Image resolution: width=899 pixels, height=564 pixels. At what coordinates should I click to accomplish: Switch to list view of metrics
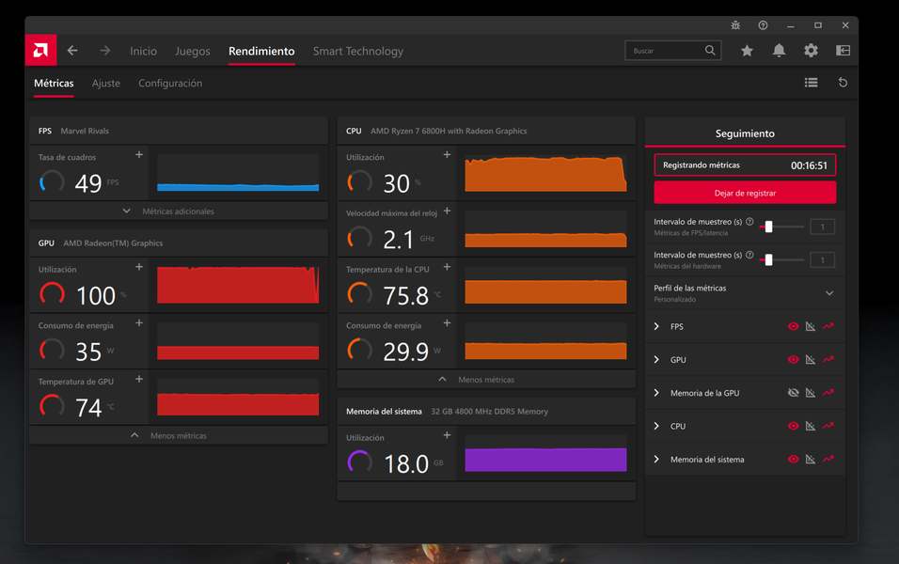click(x=811, y=83)
